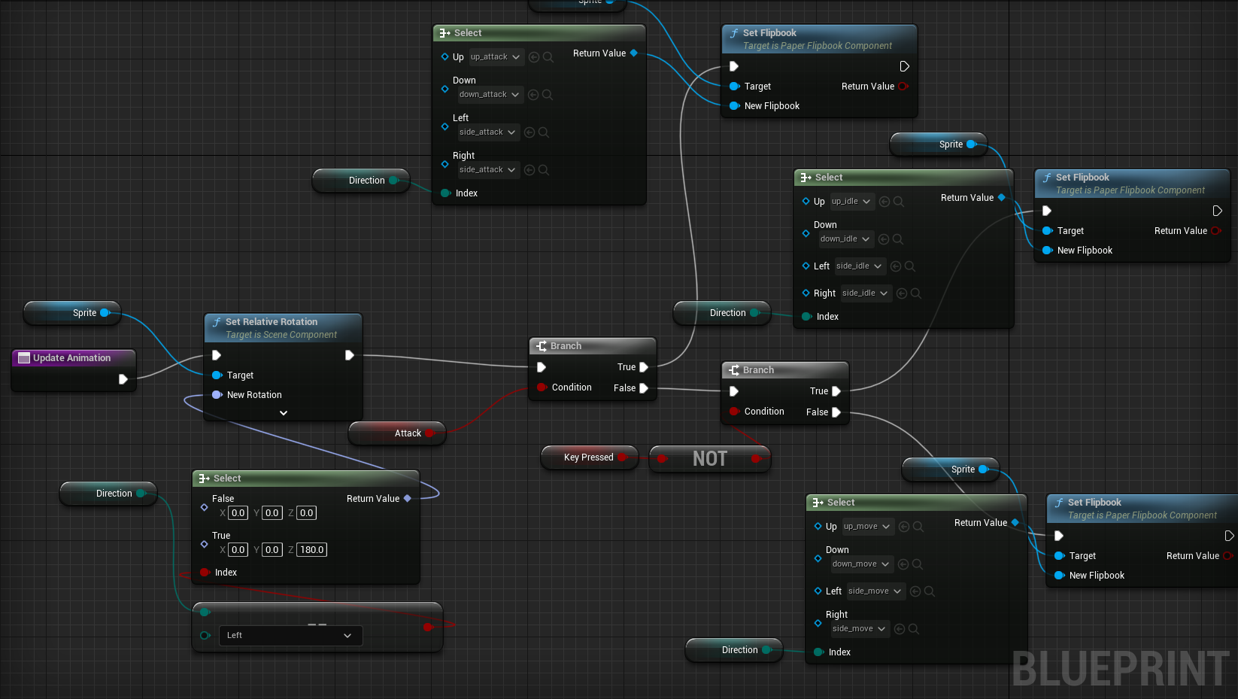Select the Key Pressed variable node
The width and height of the screenshot is (1238, 699).
pyautogui.click(x=590, y=457)
